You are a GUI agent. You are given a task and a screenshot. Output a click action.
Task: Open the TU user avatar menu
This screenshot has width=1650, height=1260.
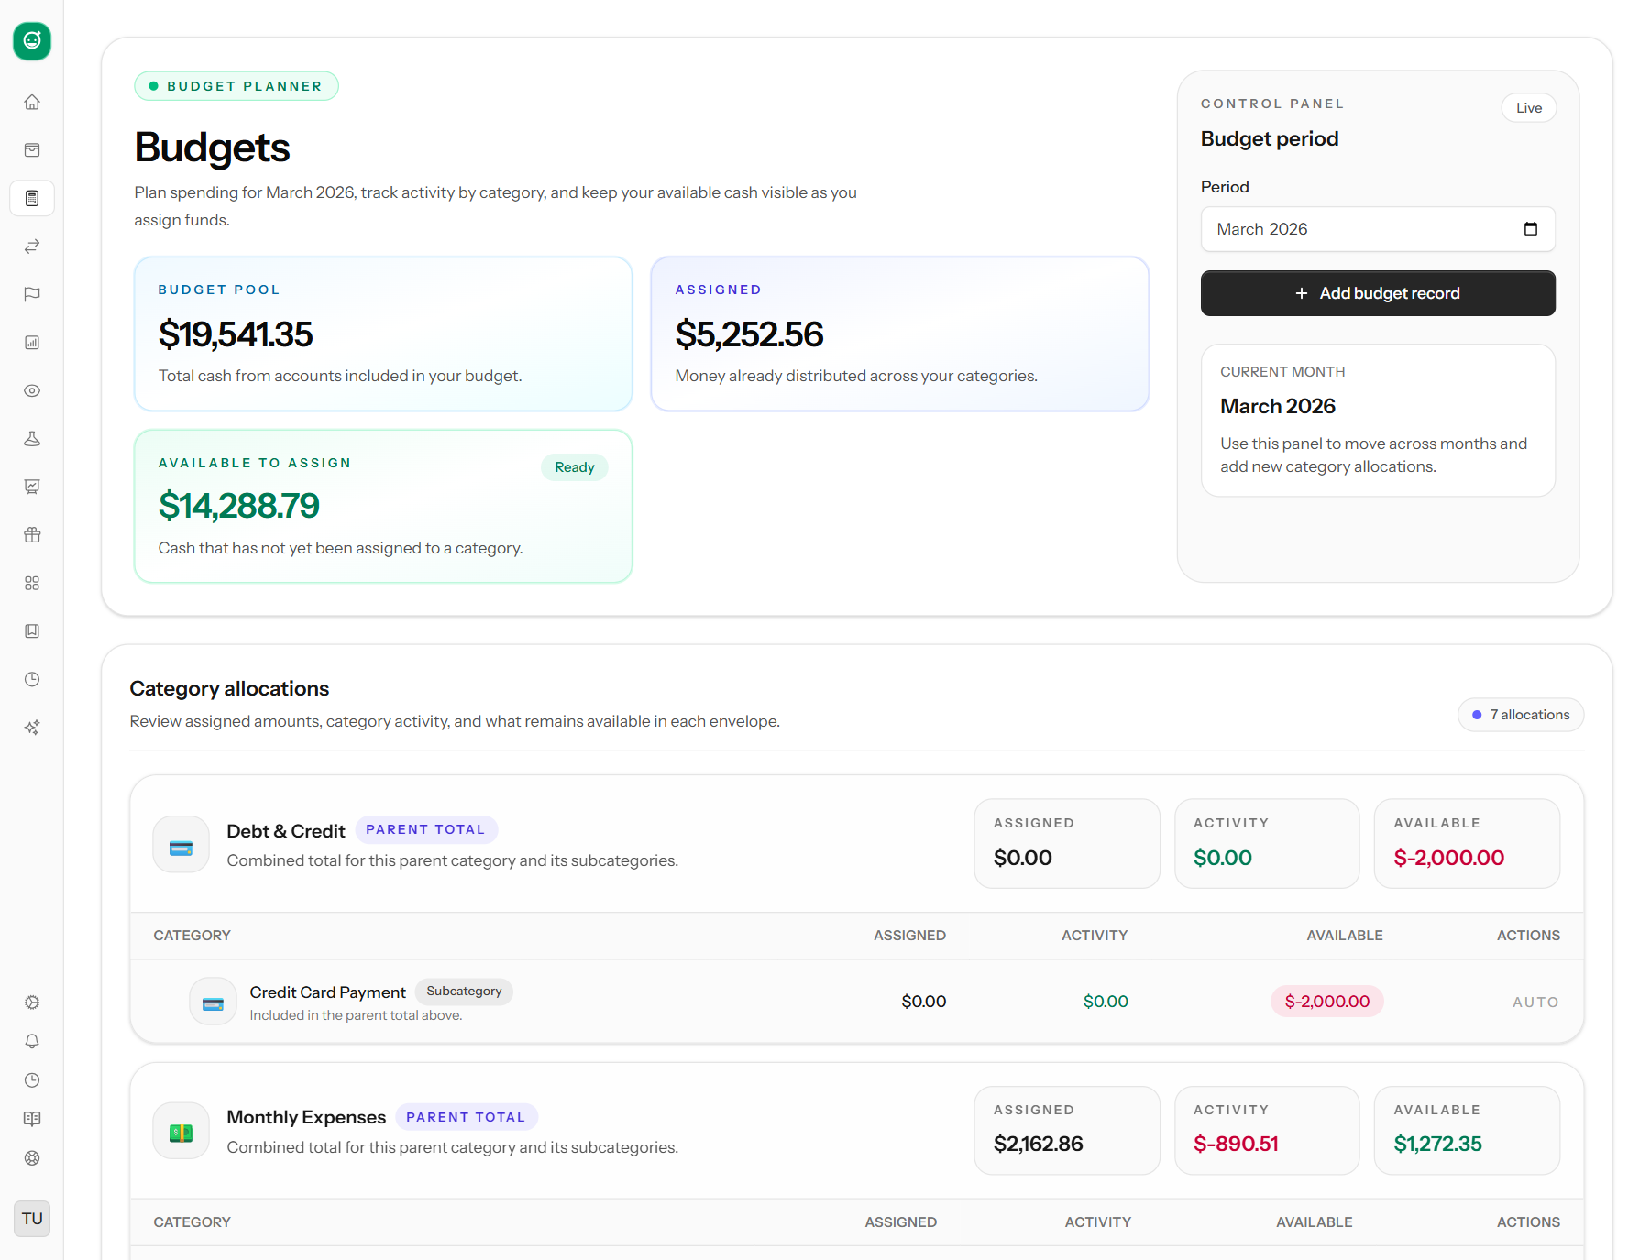pyautogui.click(x=32, y=1219)
